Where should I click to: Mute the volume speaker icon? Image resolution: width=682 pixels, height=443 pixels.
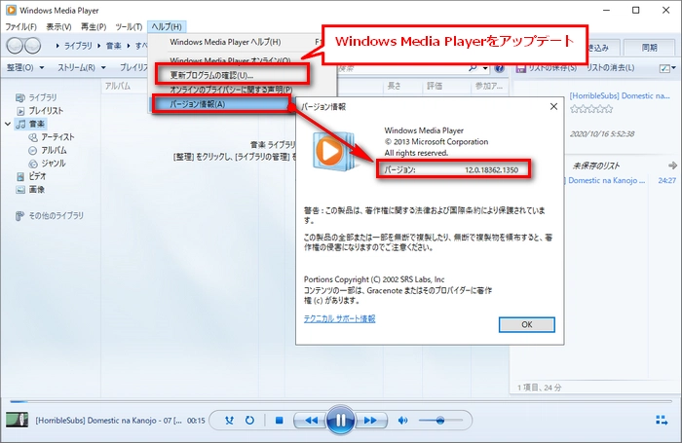(404, 421)
